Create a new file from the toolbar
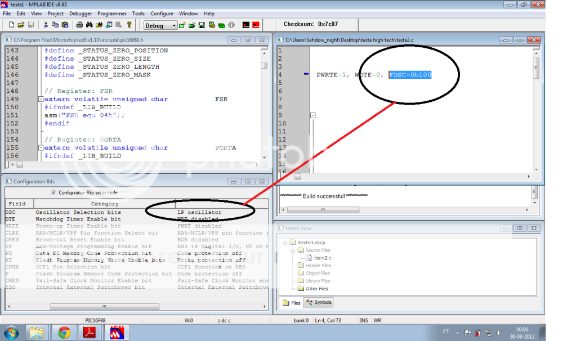Screen dimensions: 576x341 point(11,25)
